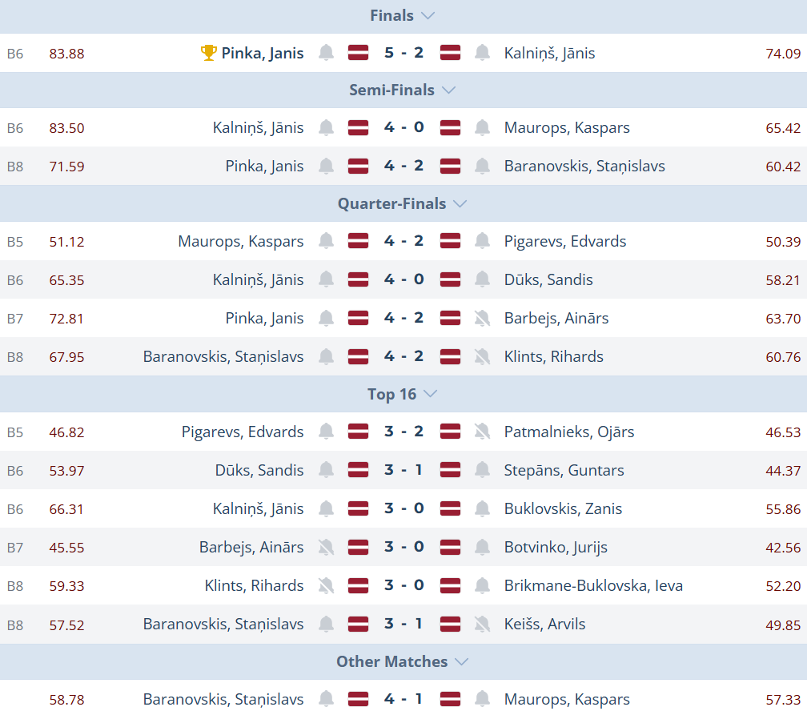Click the 83.88 average in Finals row
Image resolution: width=807 pixels, height=715 pixels.
coord(66,54)
